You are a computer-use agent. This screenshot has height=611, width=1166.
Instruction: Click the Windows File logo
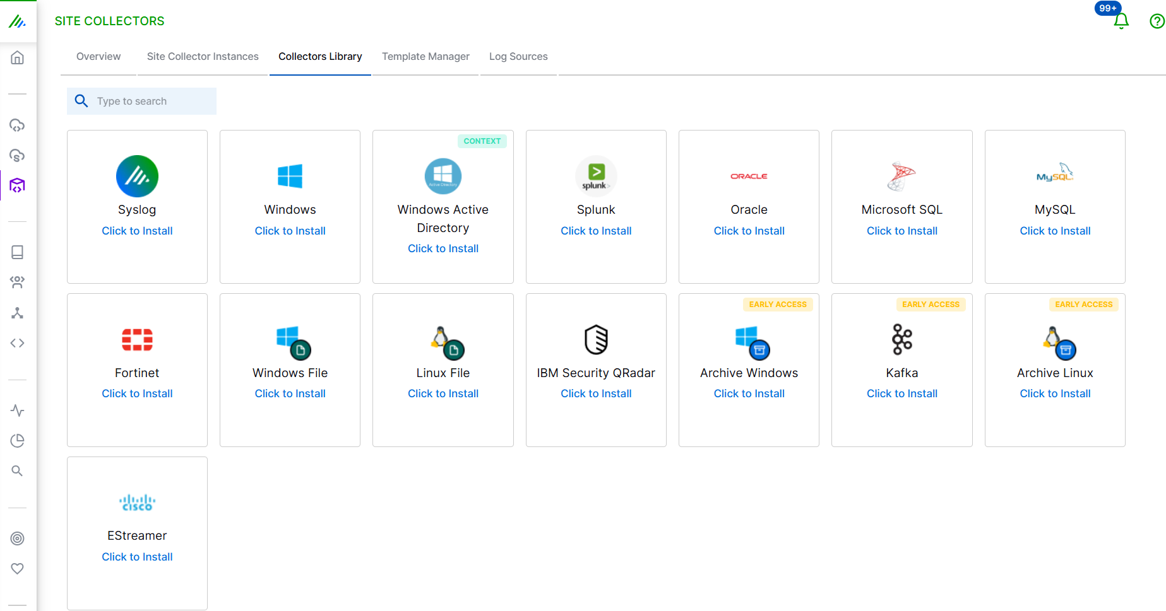point(294,342)
